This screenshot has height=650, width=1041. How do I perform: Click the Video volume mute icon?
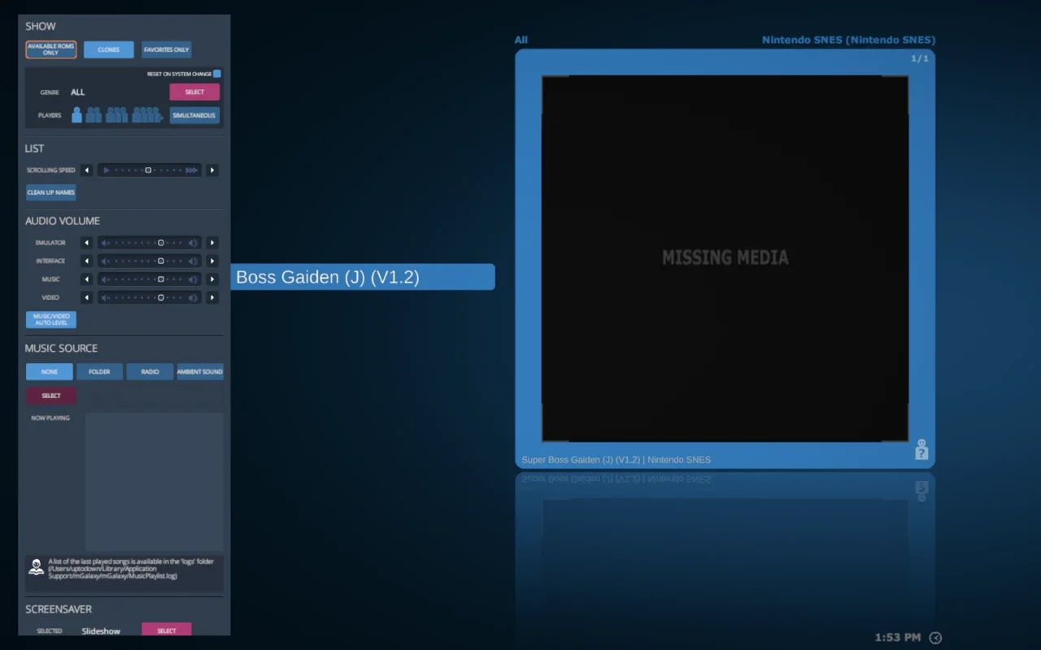pos(106,297)
